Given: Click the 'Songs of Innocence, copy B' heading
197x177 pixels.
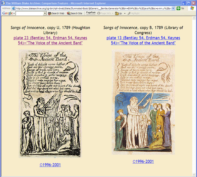Looking at the screenshot, I should (143, 30).
